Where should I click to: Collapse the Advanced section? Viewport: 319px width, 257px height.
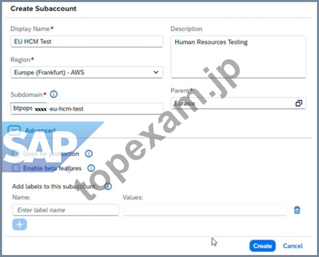[x=14, y=130]
